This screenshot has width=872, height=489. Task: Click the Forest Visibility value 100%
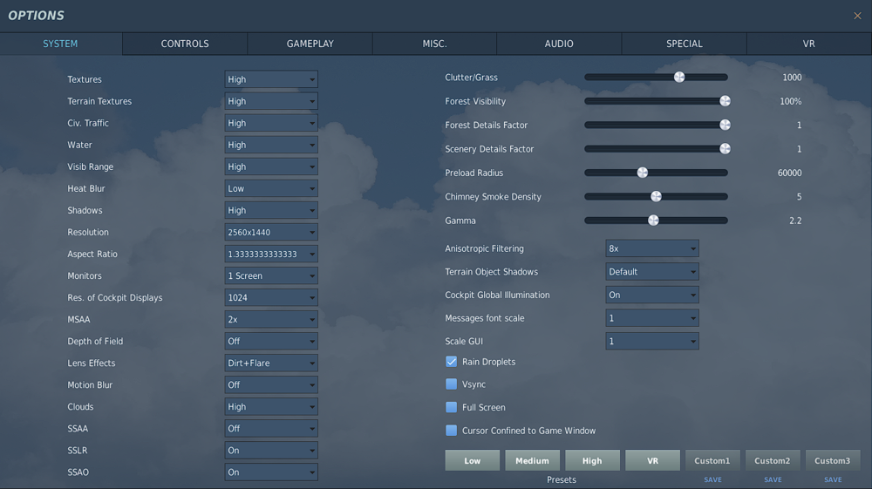tap(790, 101)
